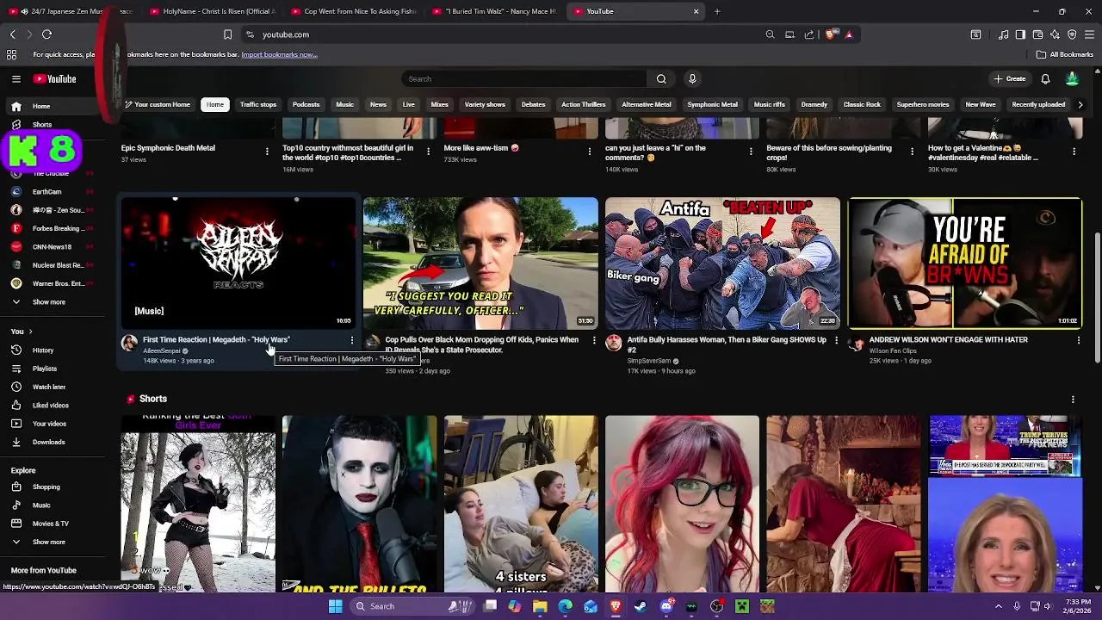Image resolution: width=1102 pixels, height=620 pixels.
Task: Open the EarthCam subscription
Action: click(57, 192)
